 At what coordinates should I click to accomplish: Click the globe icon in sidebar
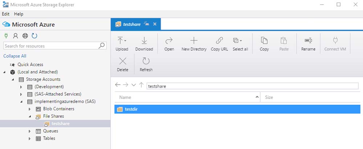pyautogui.click(x=25, y=36)
